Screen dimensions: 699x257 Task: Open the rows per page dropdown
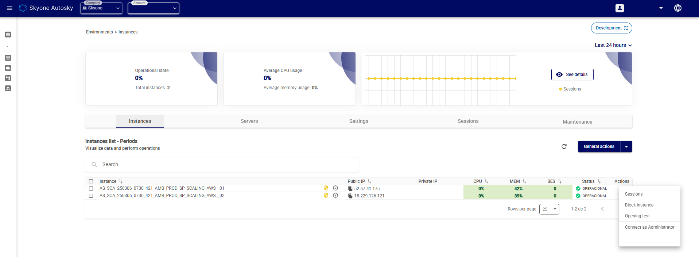pos(549,209)
